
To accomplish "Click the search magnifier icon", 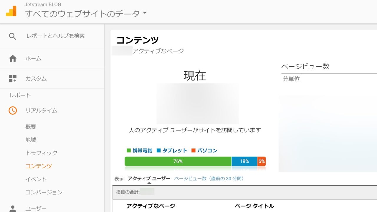I will [12, 36].
